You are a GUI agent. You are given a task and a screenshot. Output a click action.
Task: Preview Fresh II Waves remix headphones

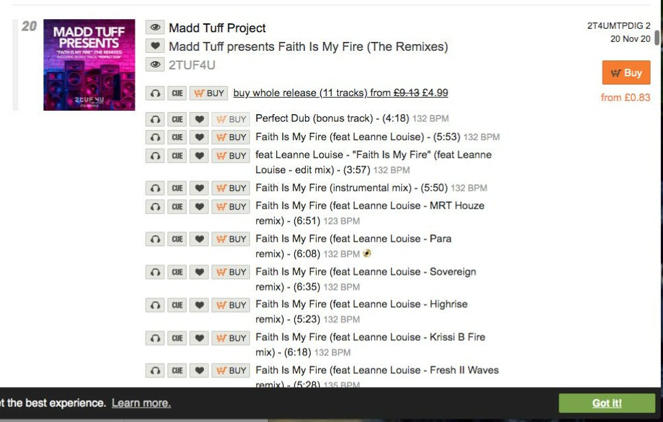coord(155,370)
